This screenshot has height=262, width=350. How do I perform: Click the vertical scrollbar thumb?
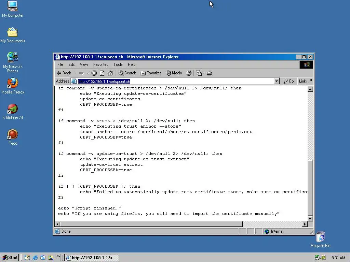(x=310, y=188)
